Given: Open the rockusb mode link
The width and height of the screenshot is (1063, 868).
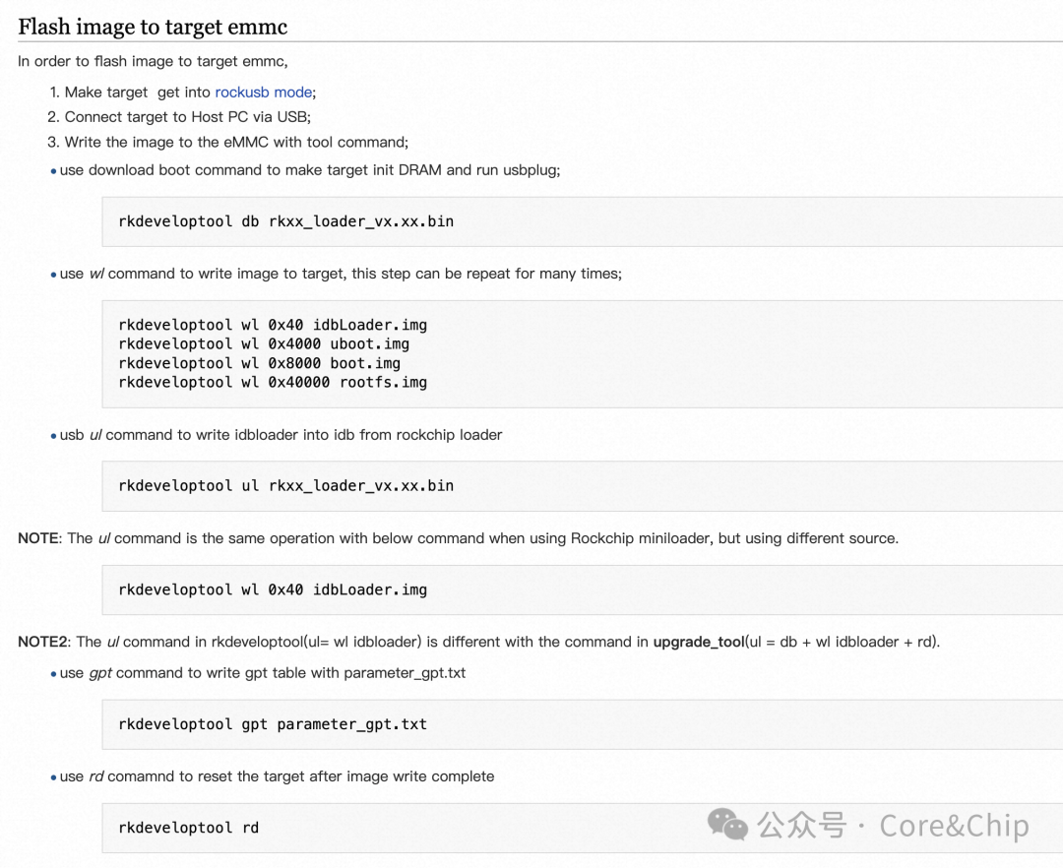Looking at the screenshot, I should click(263, 93).
